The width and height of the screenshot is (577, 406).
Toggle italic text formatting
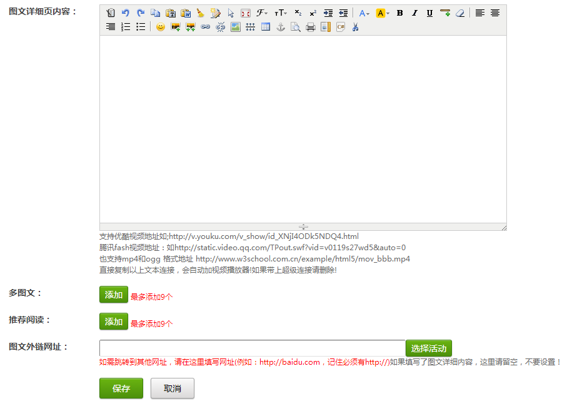(x=414, y=13)
